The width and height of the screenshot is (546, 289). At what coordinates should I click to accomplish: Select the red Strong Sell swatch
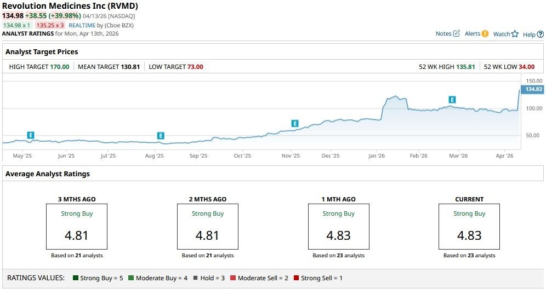pos(297,278)
